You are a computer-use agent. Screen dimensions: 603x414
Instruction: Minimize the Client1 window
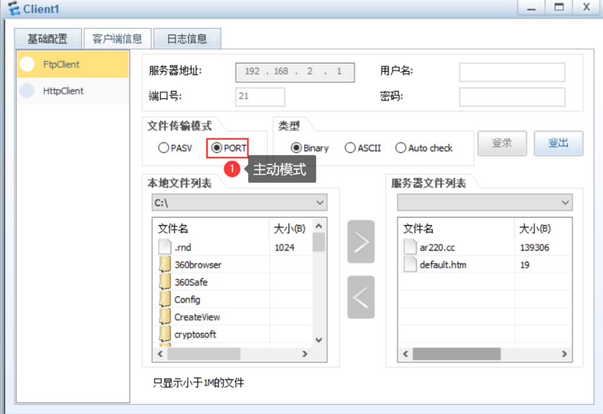click(532, 8)
